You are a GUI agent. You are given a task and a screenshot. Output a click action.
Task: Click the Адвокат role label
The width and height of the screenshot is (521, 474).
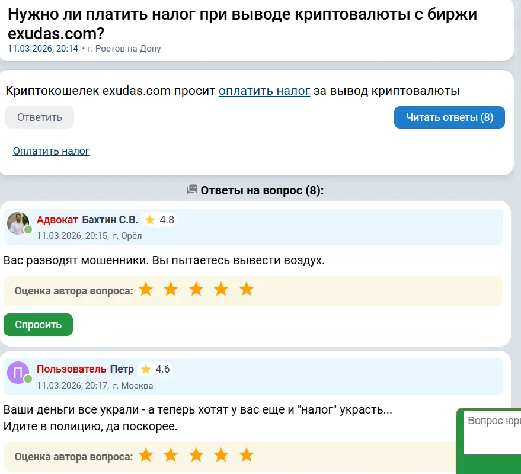[57, 220]
